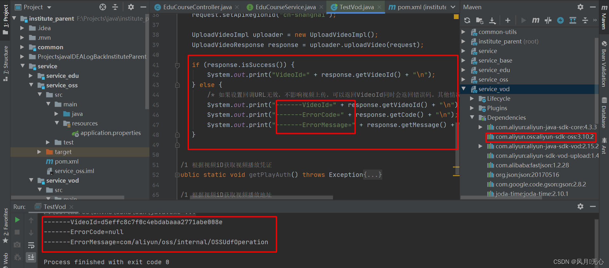
Task: Toggle the Ant side panel
Action: tap(604, 145)
